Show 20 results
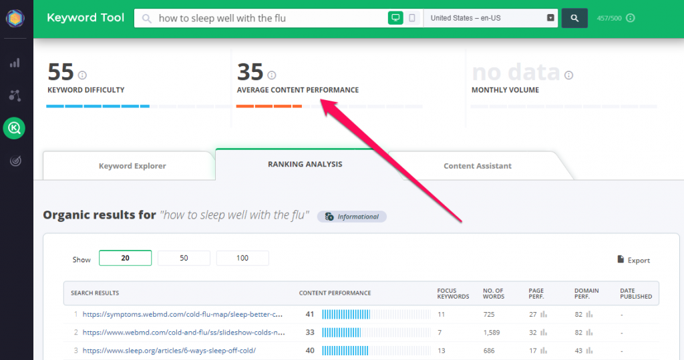Viewport: 684px width, 360px height. (125, 258)
